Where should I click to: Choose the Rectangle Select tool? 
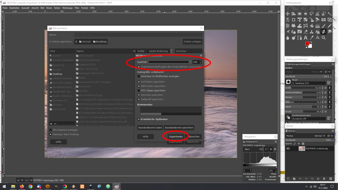click(x=300, y=14)
